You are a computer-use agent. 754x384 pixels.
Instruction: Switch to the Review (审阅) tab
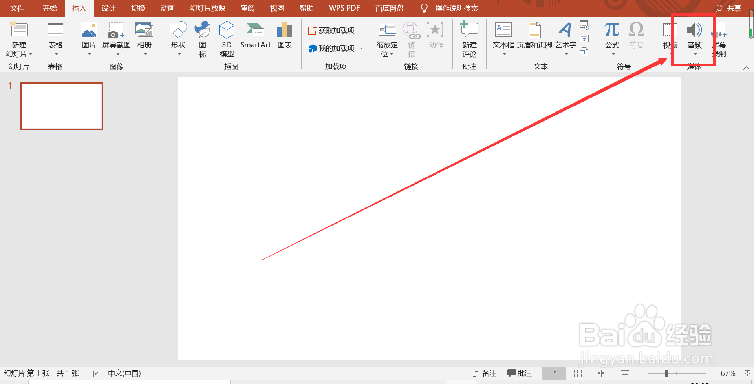(x=248, y=8)
